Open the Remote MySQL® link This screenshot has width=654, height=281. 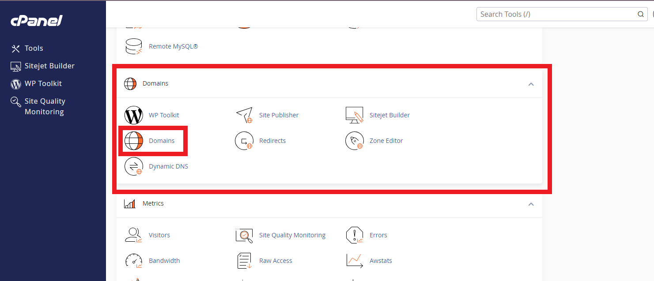point(174,46)
